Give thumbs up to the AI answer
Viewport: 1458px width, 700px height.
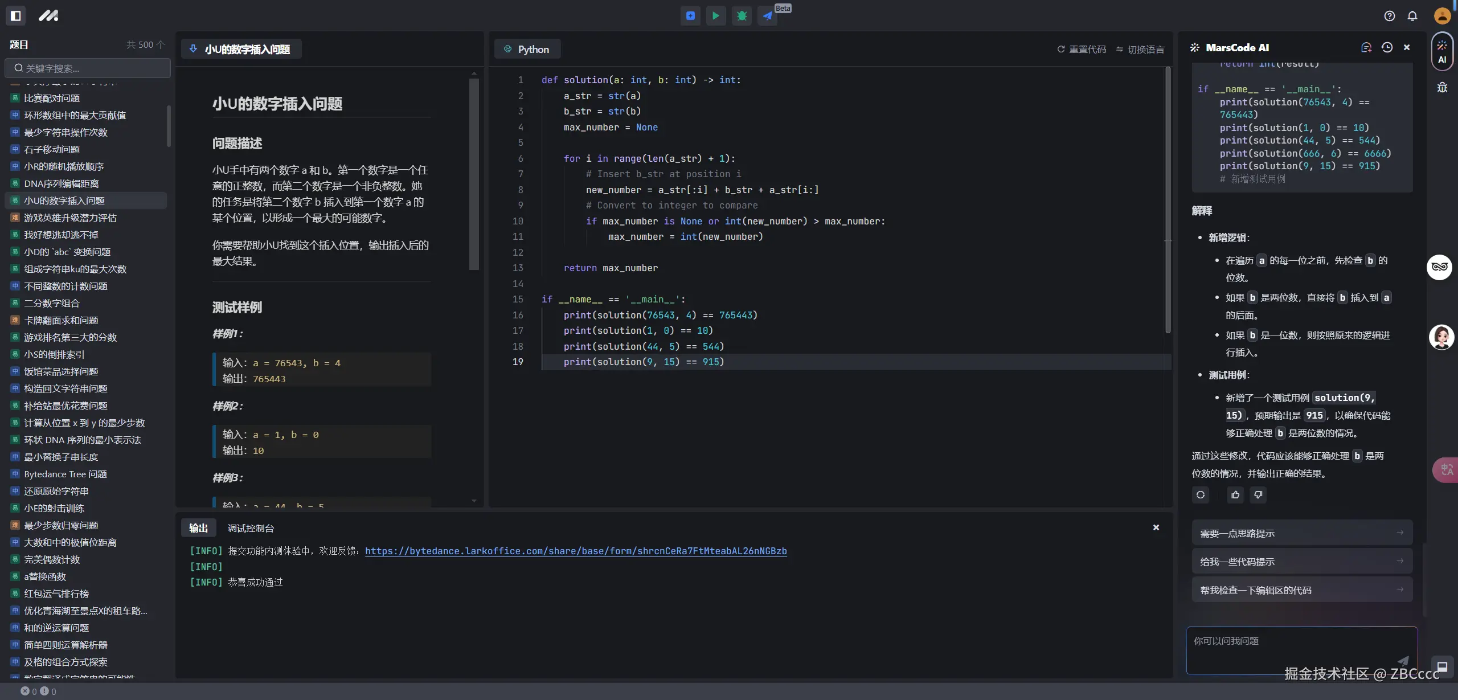(1235, 495)
